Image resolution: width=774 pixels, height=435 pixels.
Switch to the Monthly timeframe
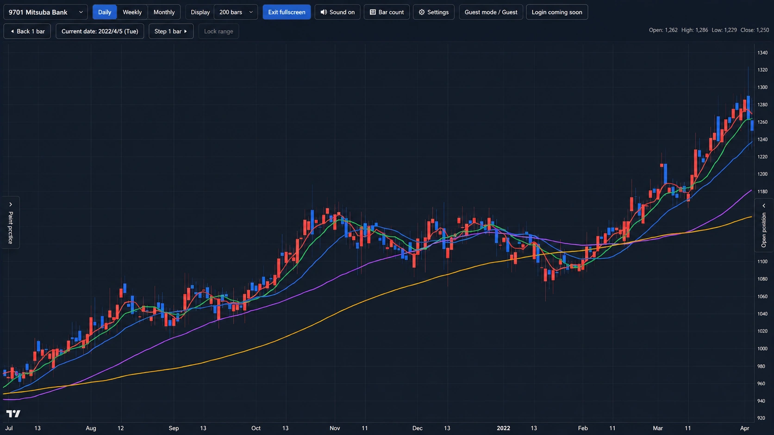(x=164, y=12)
